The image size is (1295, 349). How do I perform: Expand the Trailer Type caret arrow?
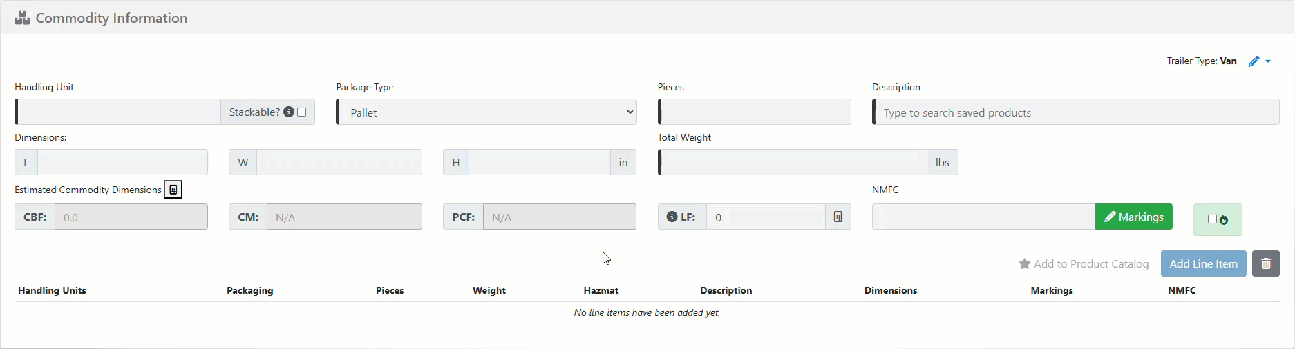1268,61
